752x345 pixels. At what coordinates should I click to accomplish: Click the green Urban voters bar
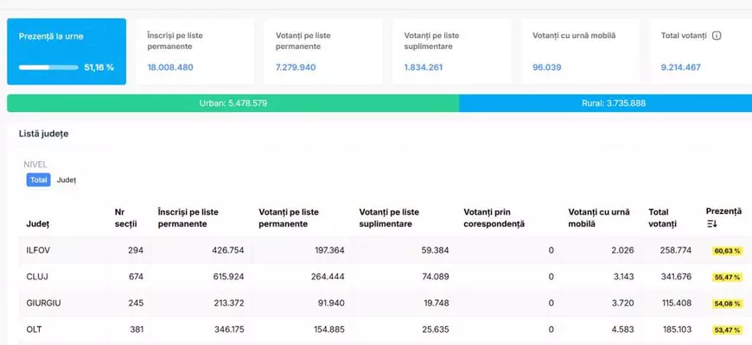click(x=233, y=103)
